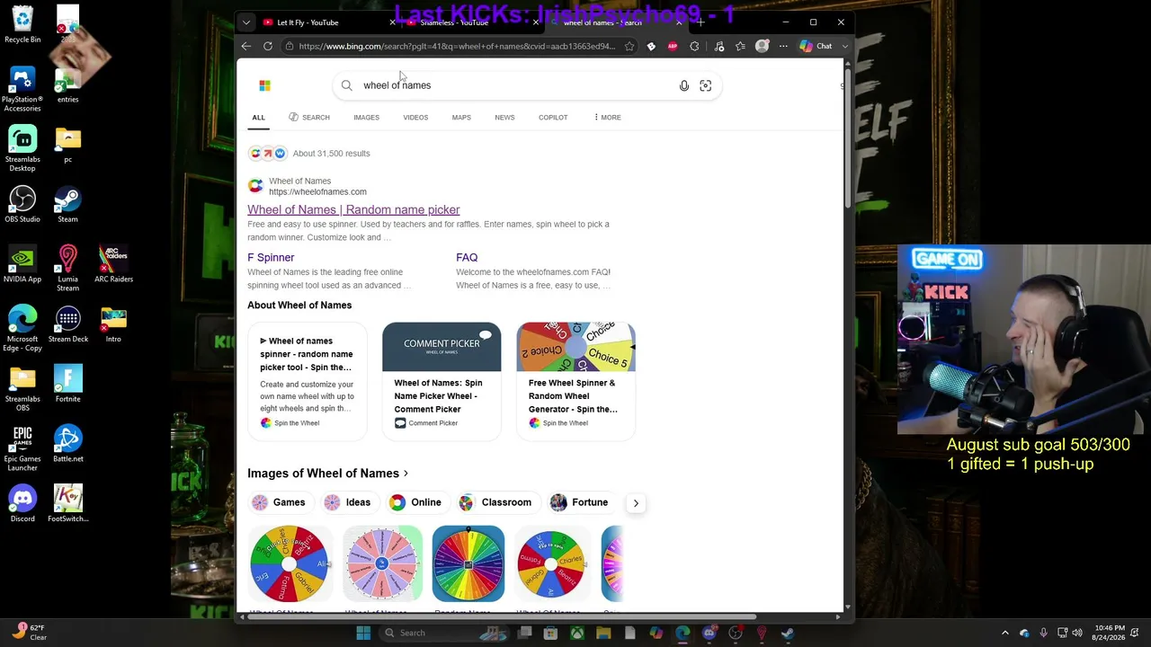Show hidden system tray icons
This screenshot has height=647, width=1151.
tap(1005, 633)
